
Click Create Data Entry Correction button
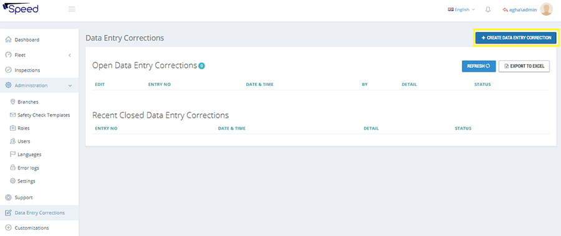coord(516,37)
